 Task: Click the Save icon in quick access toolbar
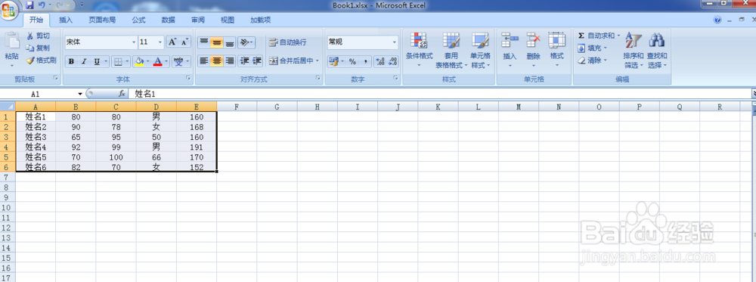pos(30,5)
